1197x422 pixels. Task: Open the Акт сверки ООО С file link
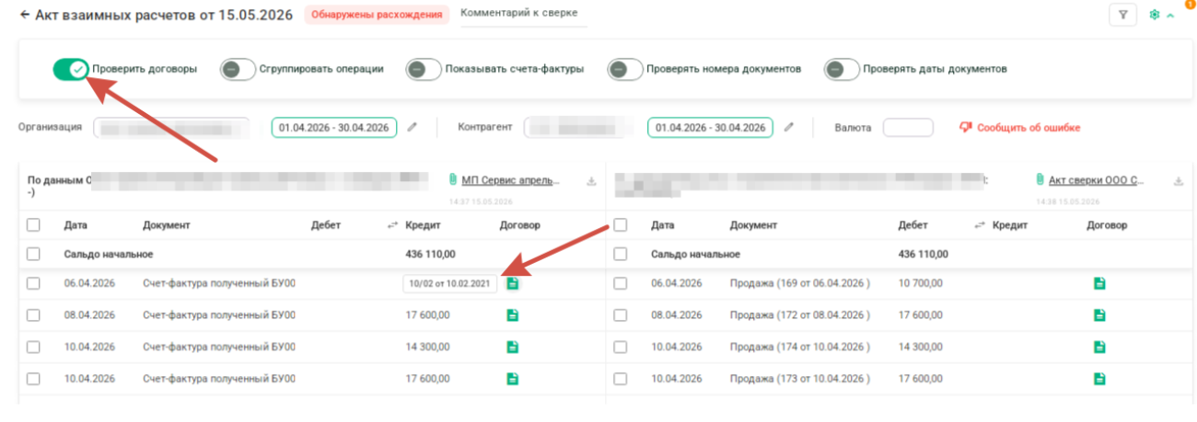[1096, 180]
